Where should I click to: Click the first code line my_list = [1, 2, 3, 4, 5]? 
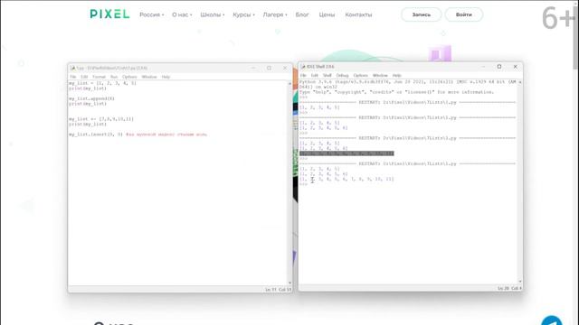coord(102,83)
